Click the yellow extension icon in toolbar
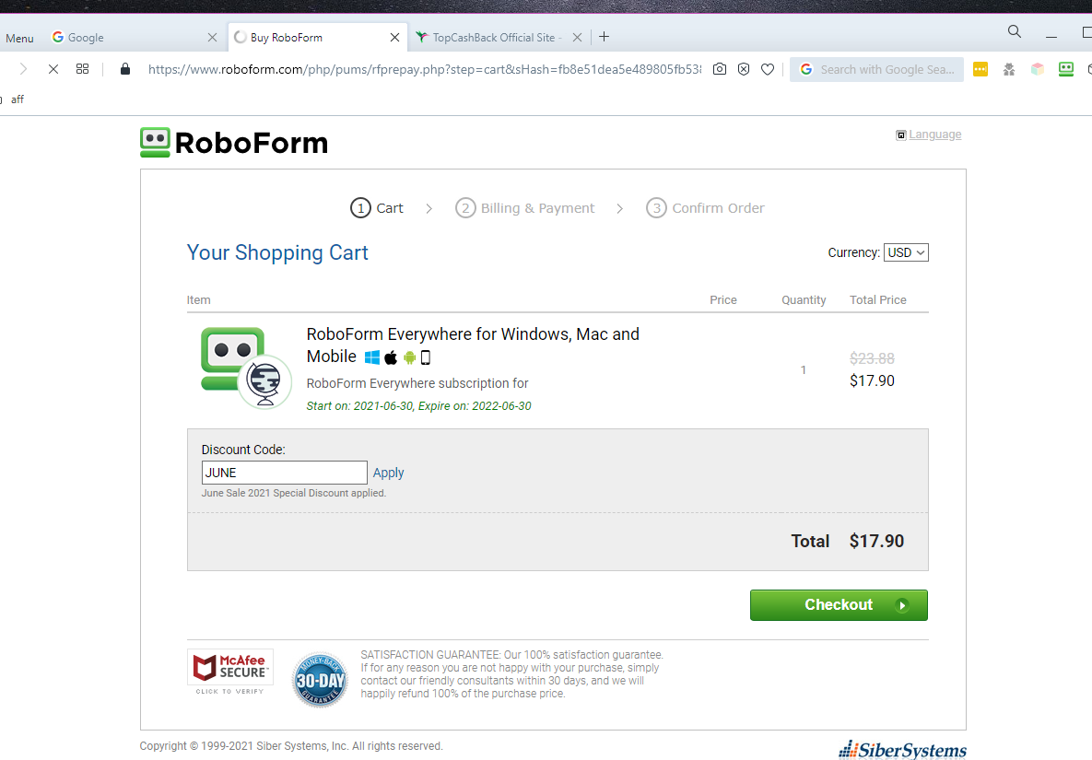The image size is (1092, 760). pos(980,69)
